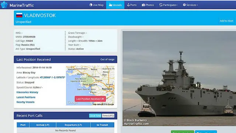236x133 pixels.
Task: Switch port calls to Local Time
Action: pyautogui.click(x=95, y=116)
